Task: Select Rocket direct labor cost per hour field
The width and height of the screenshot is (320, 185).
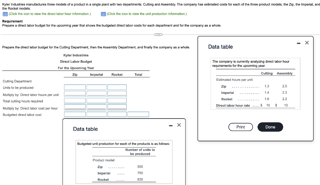Action: tap(117, 107)
